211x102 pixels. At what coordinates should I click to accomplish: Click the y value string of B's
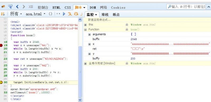[170, 54]
